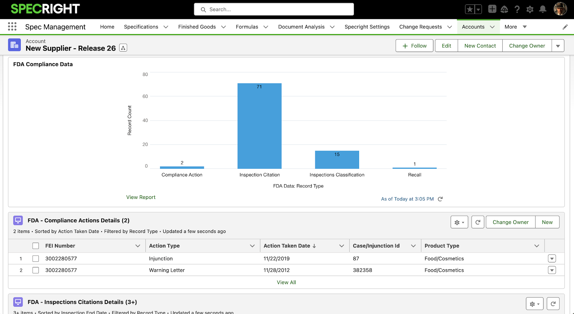Click the New Contact button

(480, 46)
